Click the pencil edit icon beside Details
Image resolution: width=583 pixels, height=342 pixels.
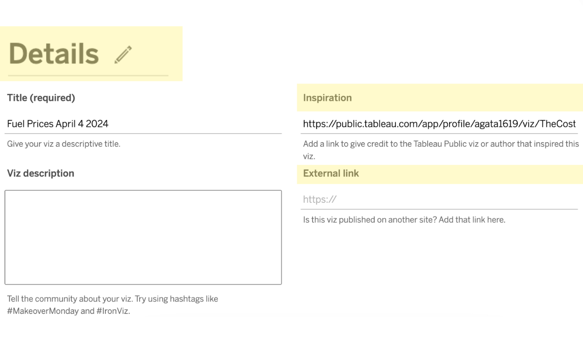coord(123,55)
